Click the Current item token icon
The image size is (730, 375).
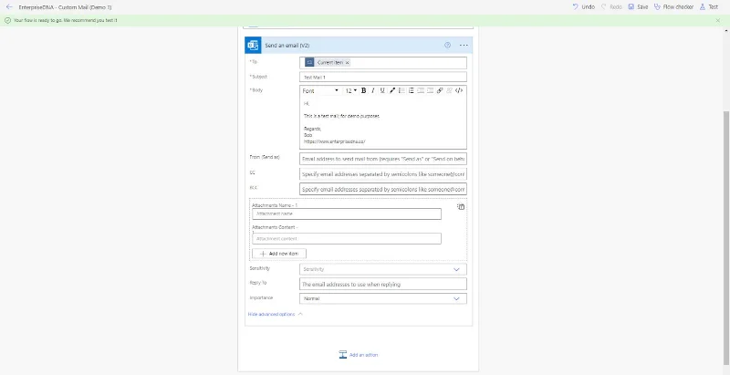[309, 62]
